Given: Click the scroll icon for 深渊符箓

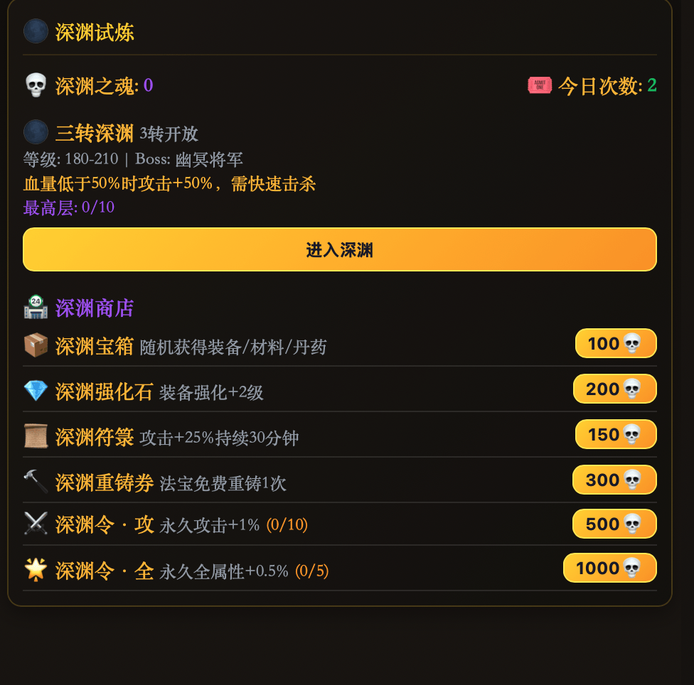Looking at the screenshot, I should 36,436.
